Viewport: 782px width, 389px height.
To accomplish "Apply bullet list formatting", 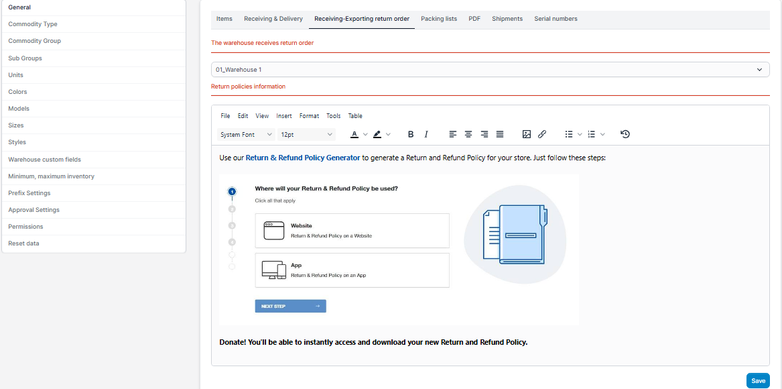I will click(569, 134).
